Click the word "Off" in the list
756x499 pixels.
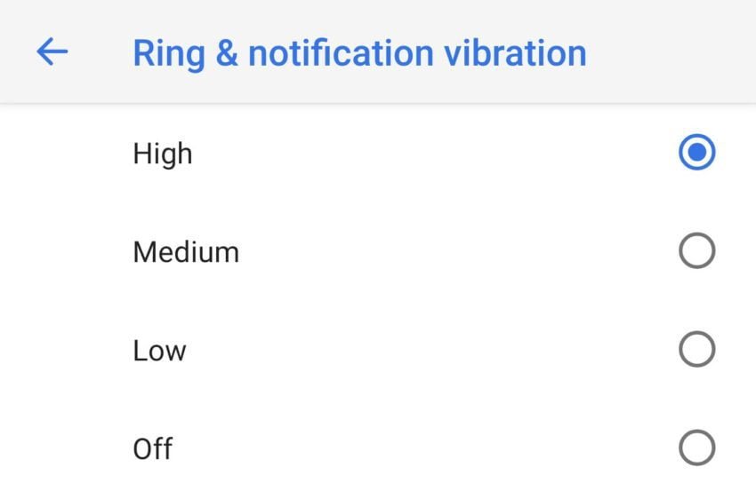153,449
